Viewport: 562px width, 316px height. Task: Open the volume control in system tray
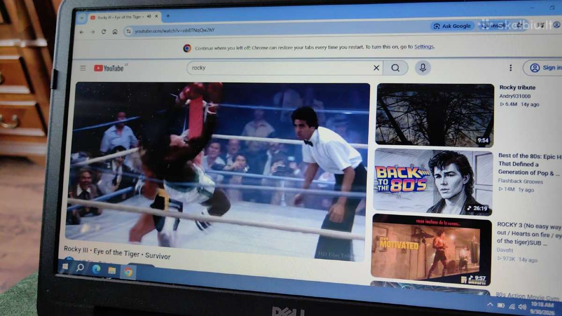click(x=522, y=307)
